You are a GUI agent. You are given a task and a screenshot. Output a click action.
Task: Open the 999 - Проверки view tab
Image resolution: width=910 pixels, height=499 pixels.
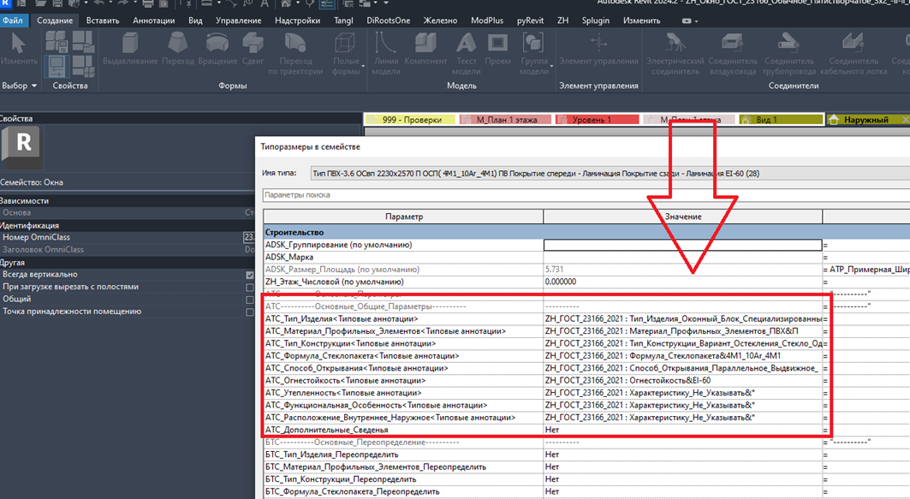(x=410, y=120)
